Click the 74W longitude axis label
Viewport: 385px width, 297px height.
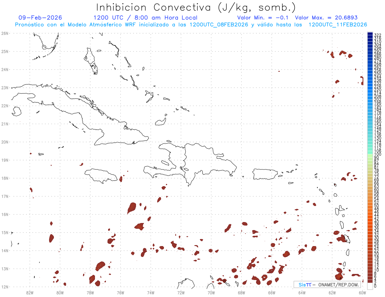(x=151, y=292)
